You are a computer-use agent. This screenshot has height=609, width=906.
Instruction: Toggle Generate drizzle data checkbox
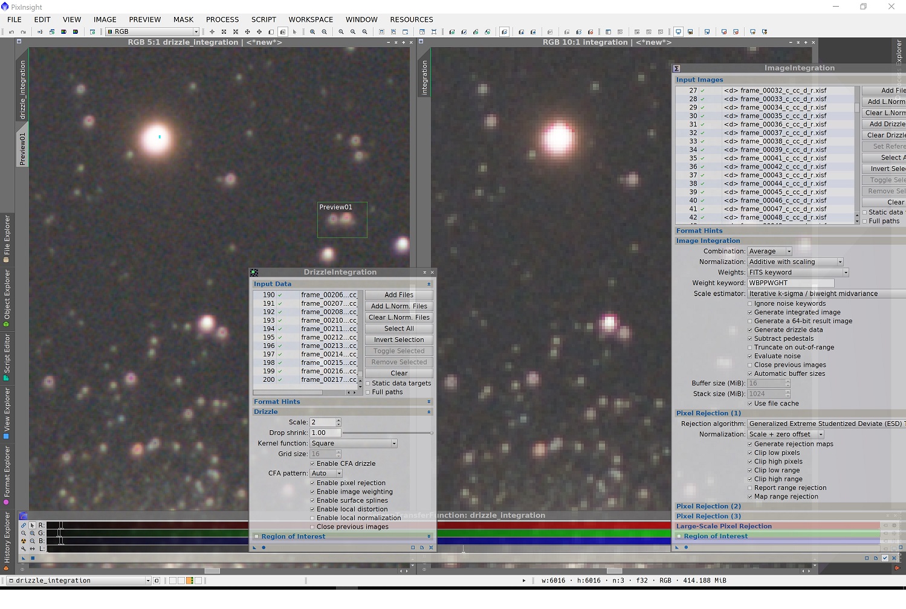point(750,330)
